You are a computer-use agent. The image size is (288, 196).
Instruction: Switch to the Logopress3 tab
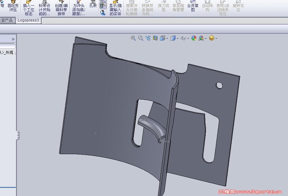click(28, 20)
